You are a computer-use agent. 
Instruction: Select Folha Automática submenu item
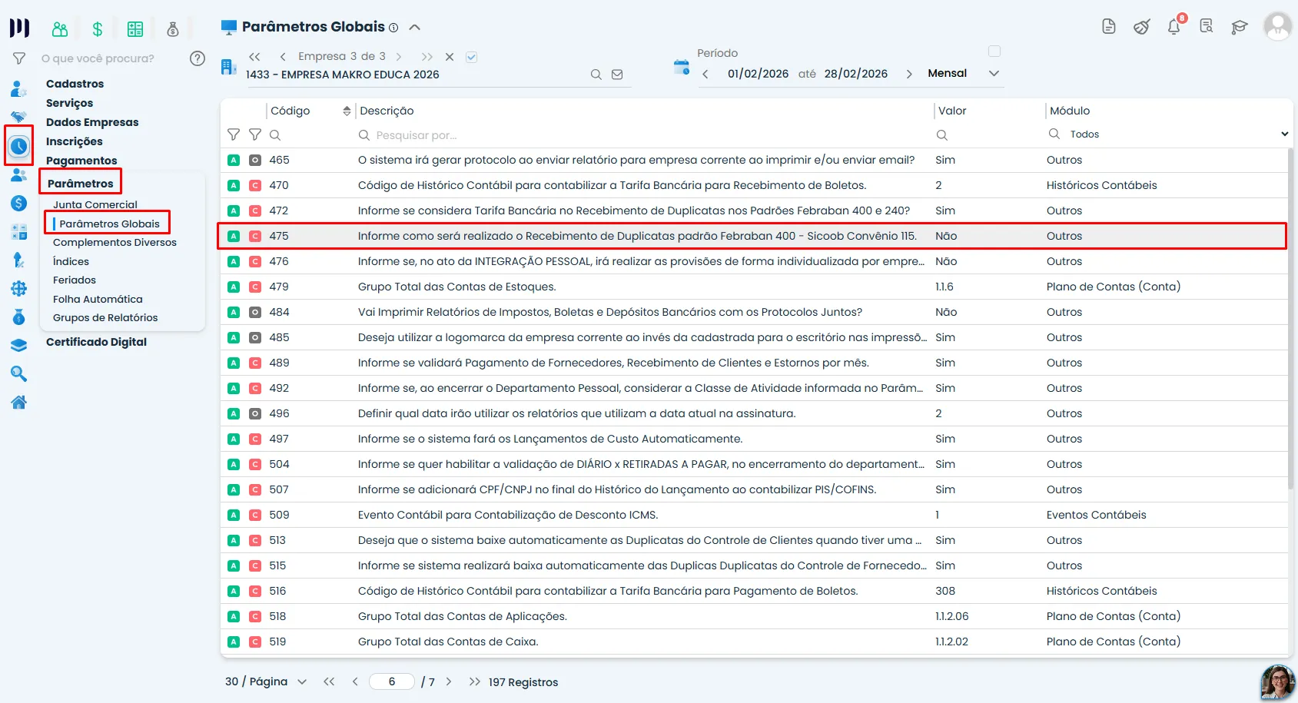point(98,299)
